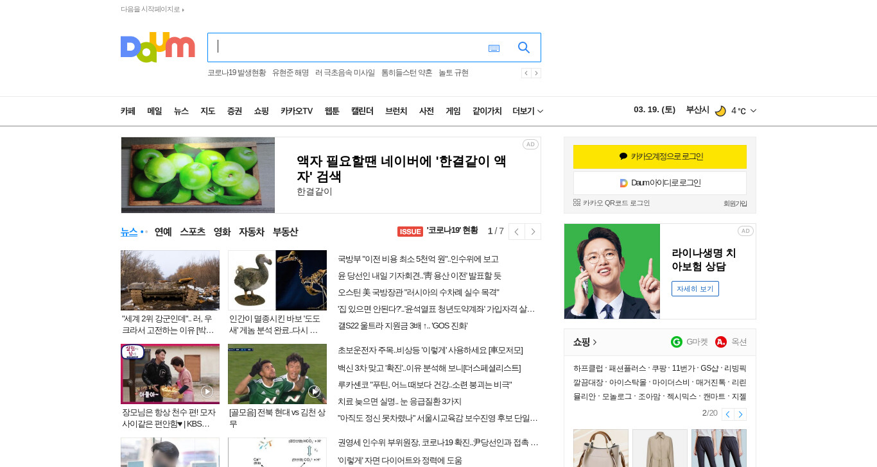This screenshot has width=877, height=467.
Task: Open the green apples ad image
Action: point(198,175)
